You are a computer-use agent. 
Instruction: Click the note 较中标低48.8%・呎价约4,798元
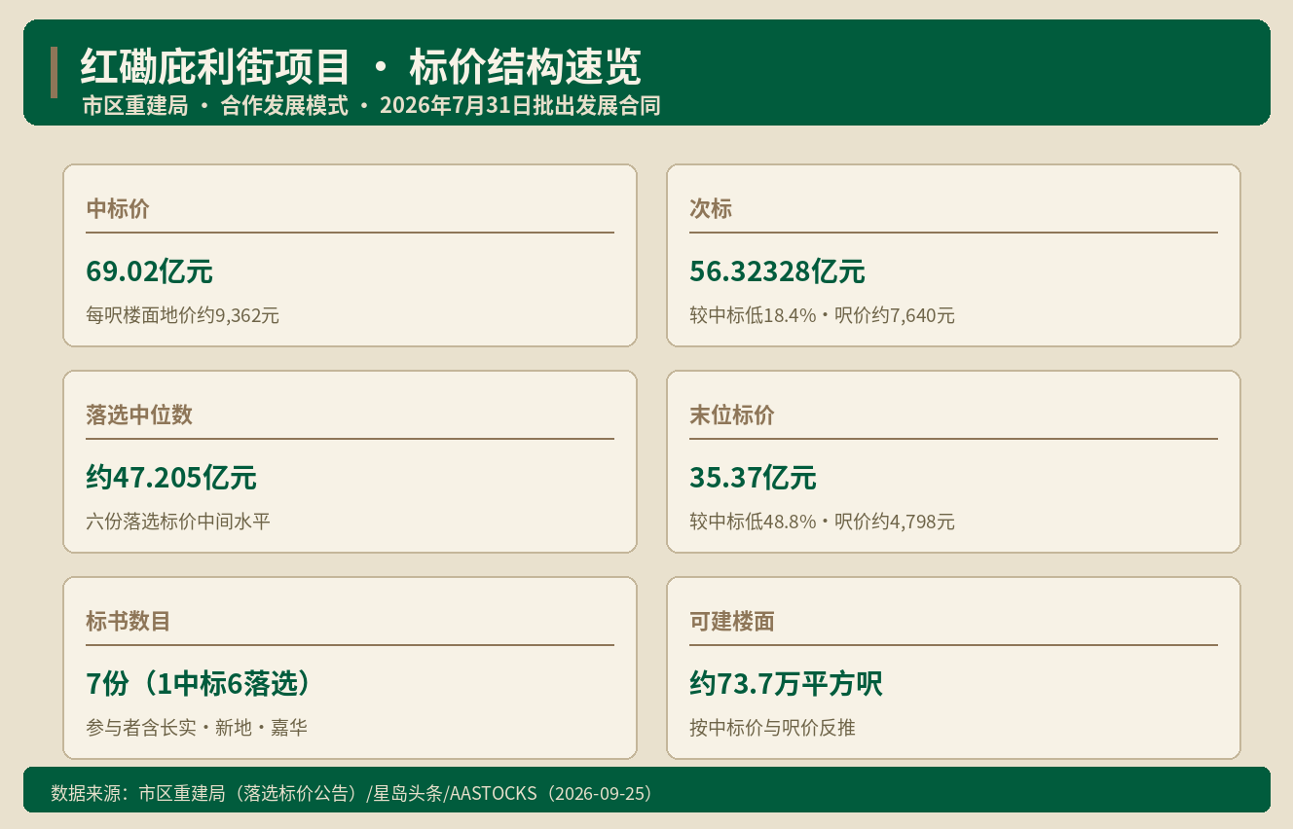[x=822, y=522]
